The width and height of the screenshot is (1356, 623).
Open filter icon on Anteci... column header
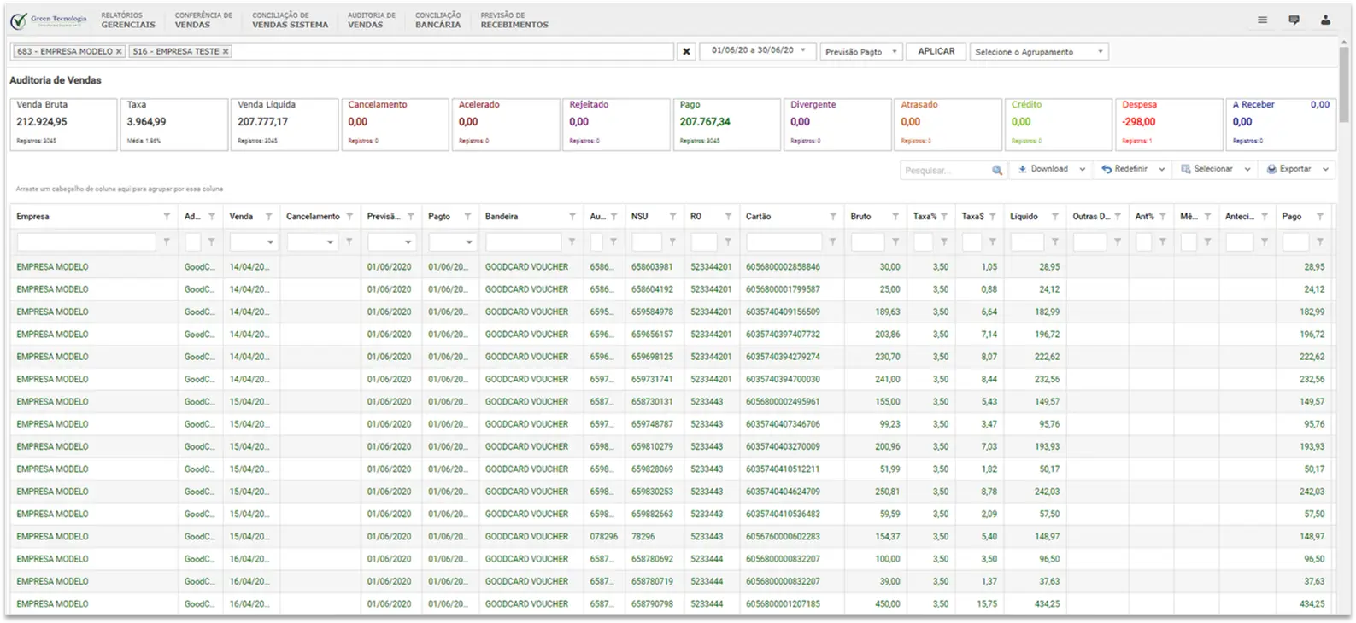[x=1265, y=217]
